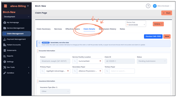
Task: Click the Insurance Information section header
Action: [x=47, y=81]
